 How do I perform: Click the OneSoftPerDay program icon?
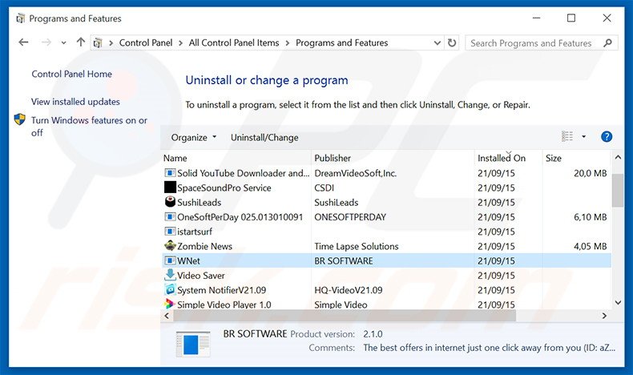pyautogui.click(x=170, y=217)
